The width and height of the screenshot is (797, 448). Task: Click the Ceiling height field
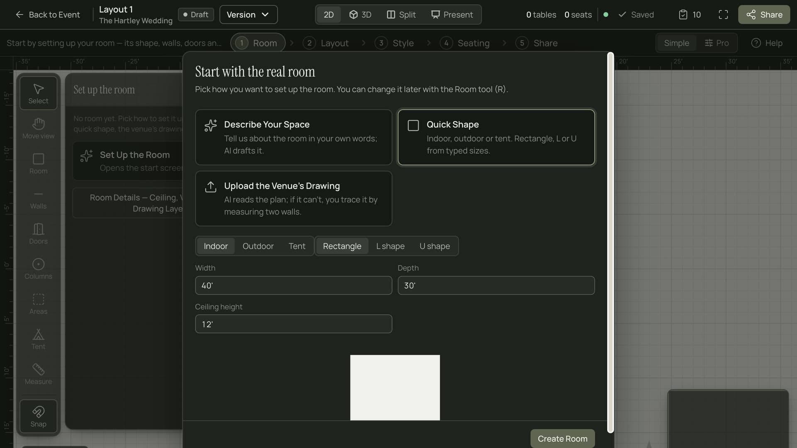293,324
